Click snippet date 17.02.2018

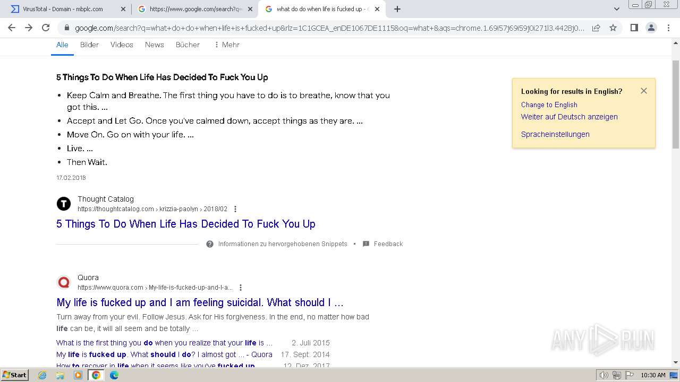tap(71, 178)
